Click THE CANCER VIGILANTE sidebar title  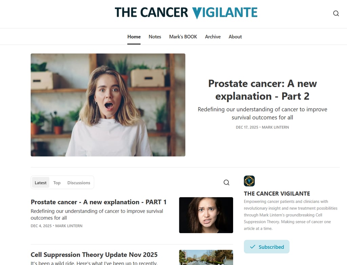click(x=277, y=193)
